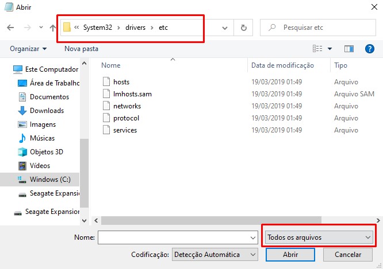Open Imagens in the sidebar
Image resolution: width=383 pixels, height=269 pixels.
[x=43, y=124]
